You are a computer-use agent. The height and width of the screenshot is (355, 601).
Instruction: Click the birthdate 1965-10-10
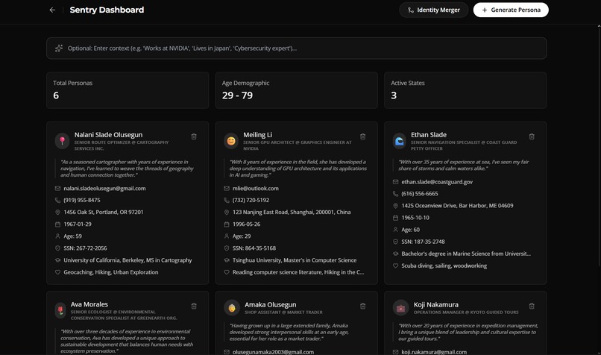pos(415,217)
